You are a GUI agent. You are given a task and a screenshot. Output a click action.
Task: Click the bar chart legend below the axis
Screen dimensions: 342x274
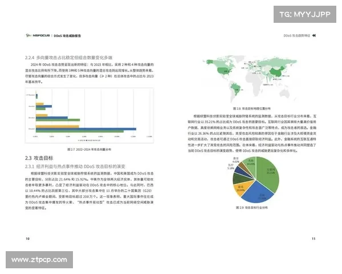[89, 140]
